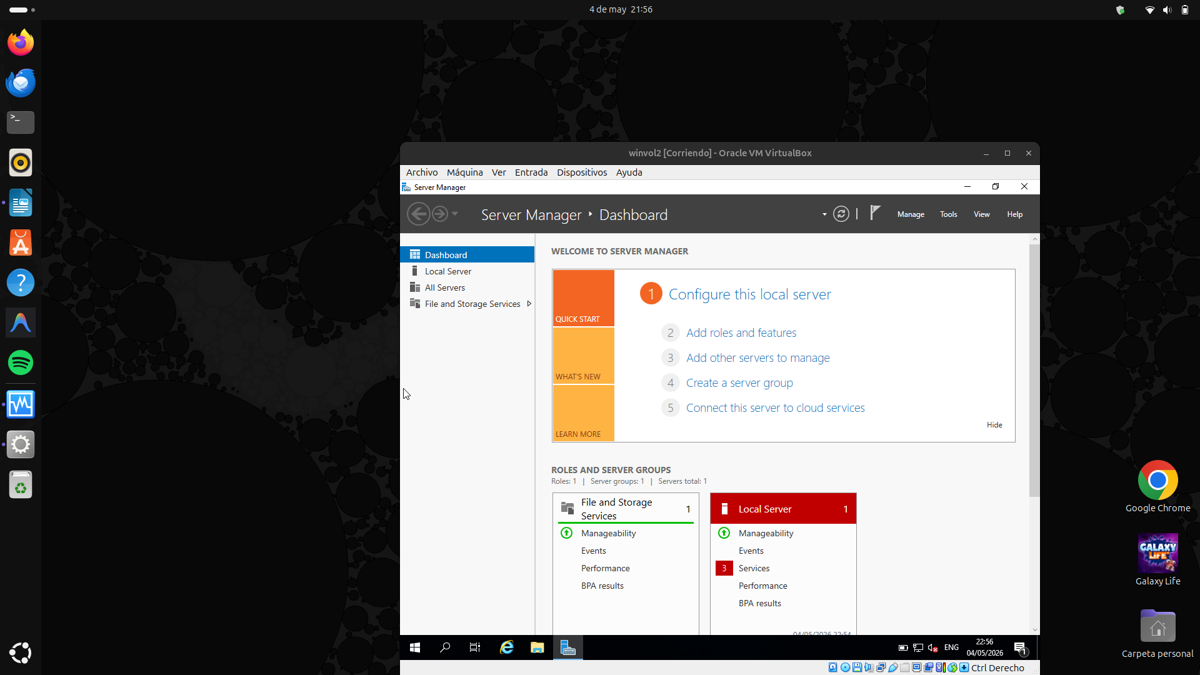
Task: Click Add roles and features link
Action: pyautogui.click(x=741, y=332)
